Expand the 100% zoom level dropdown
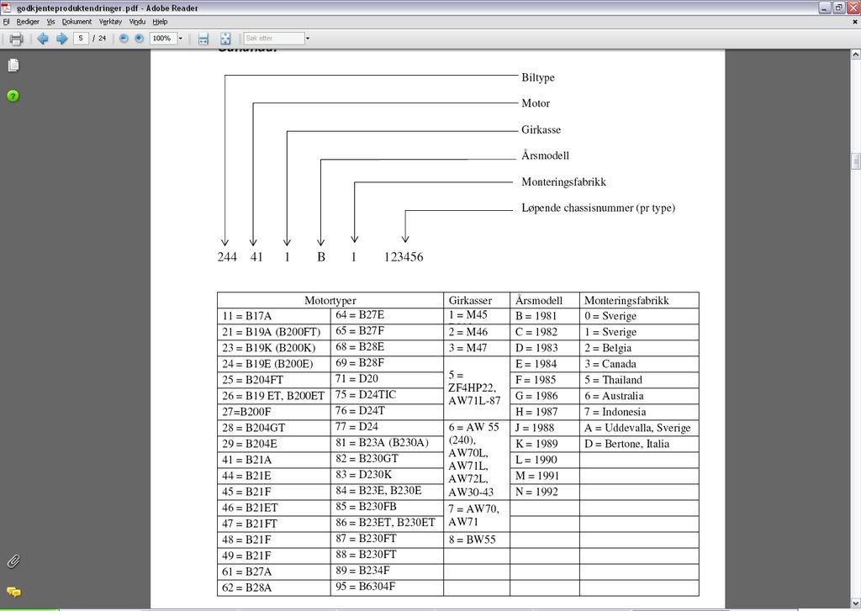This screenshot has width=861, height=611. click(180, 39)
